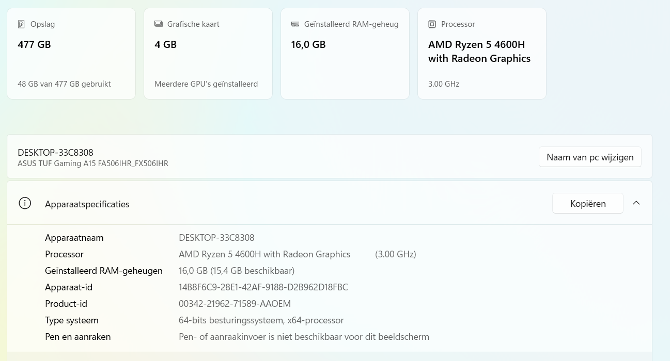Click the Pen en aanraken label
Viewport: 670px width, 361px height.
(78, 337)
